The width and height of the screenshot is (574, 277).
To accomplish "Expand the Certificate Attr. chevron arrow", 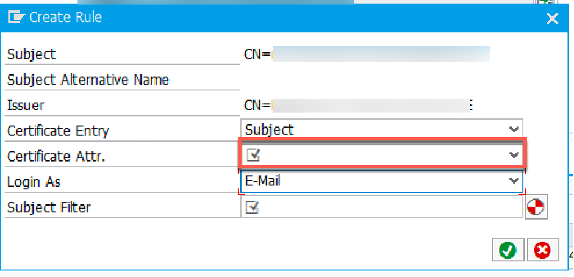I will [514, 155].
